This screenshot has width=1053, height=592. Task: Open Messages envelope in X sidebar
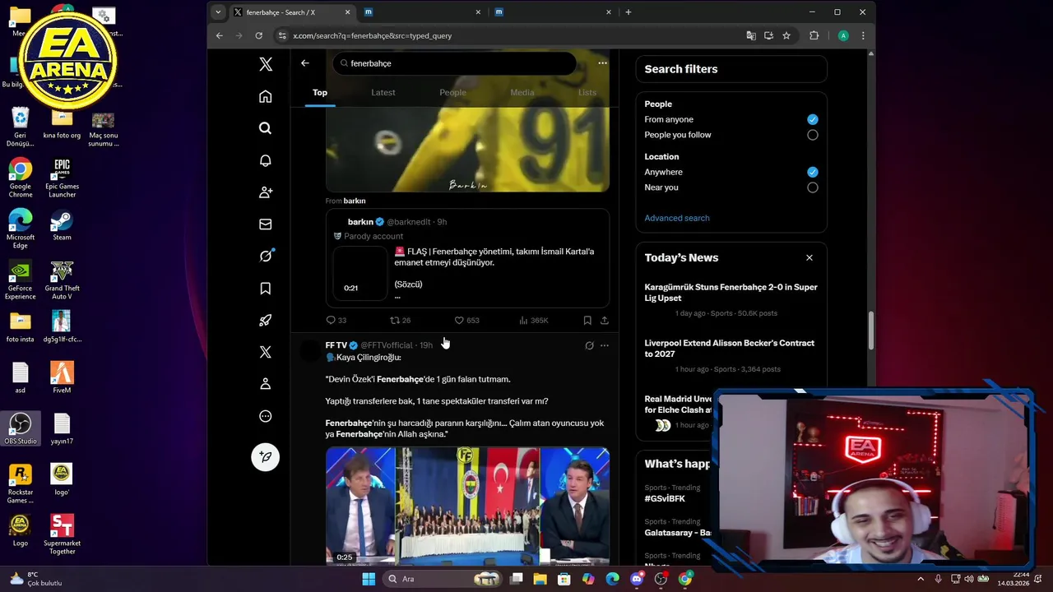[265, 224]
